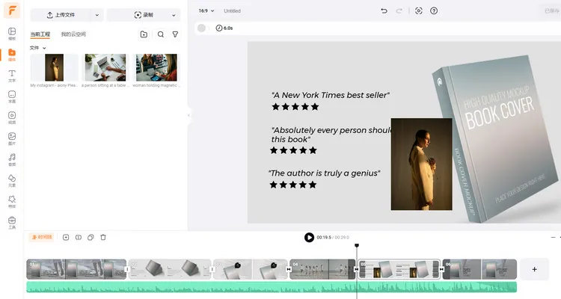This screenshot has height=299, width=561.
Task: Click transition icon between scenes 03 and 04
Action: click(289, 269)
